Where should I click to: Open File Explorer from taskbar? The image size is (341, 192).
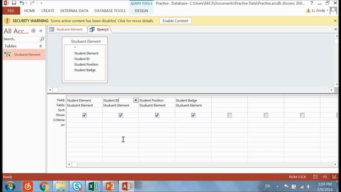(61, 186)
